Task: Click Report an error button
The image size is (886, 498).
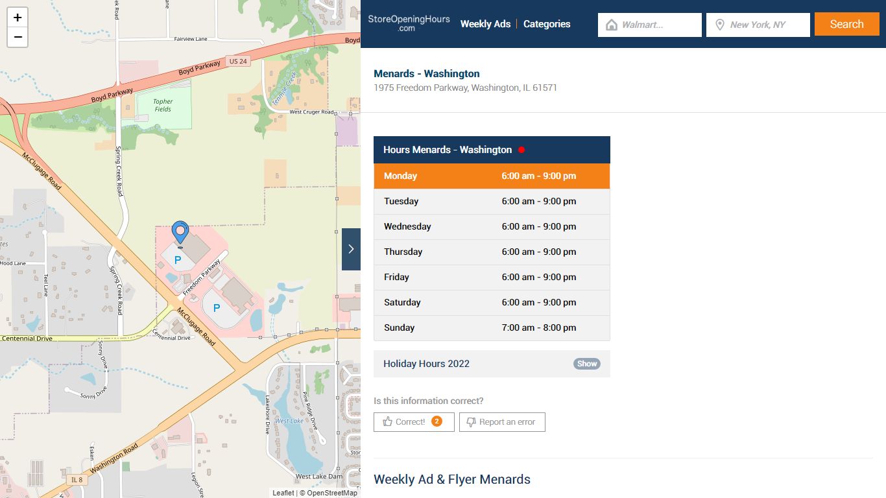Action: click(x=502, y=421)
